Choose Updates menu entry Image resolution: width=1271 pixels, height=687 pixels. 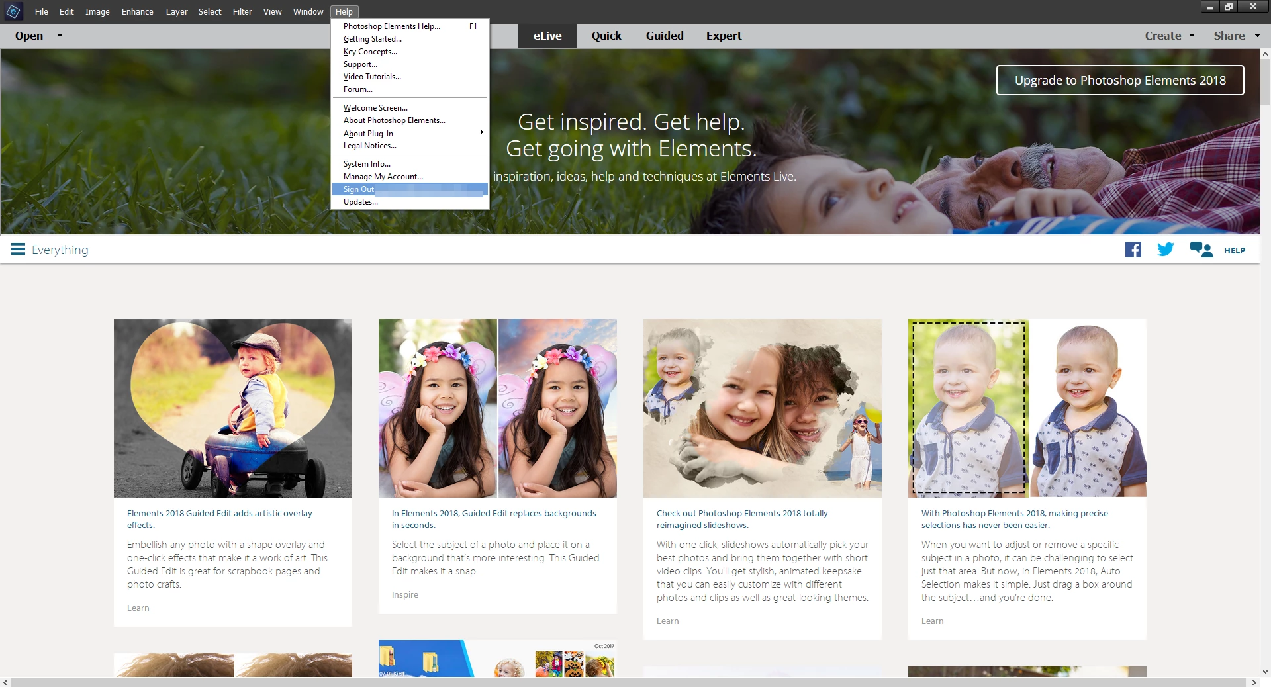coord(410,202)
